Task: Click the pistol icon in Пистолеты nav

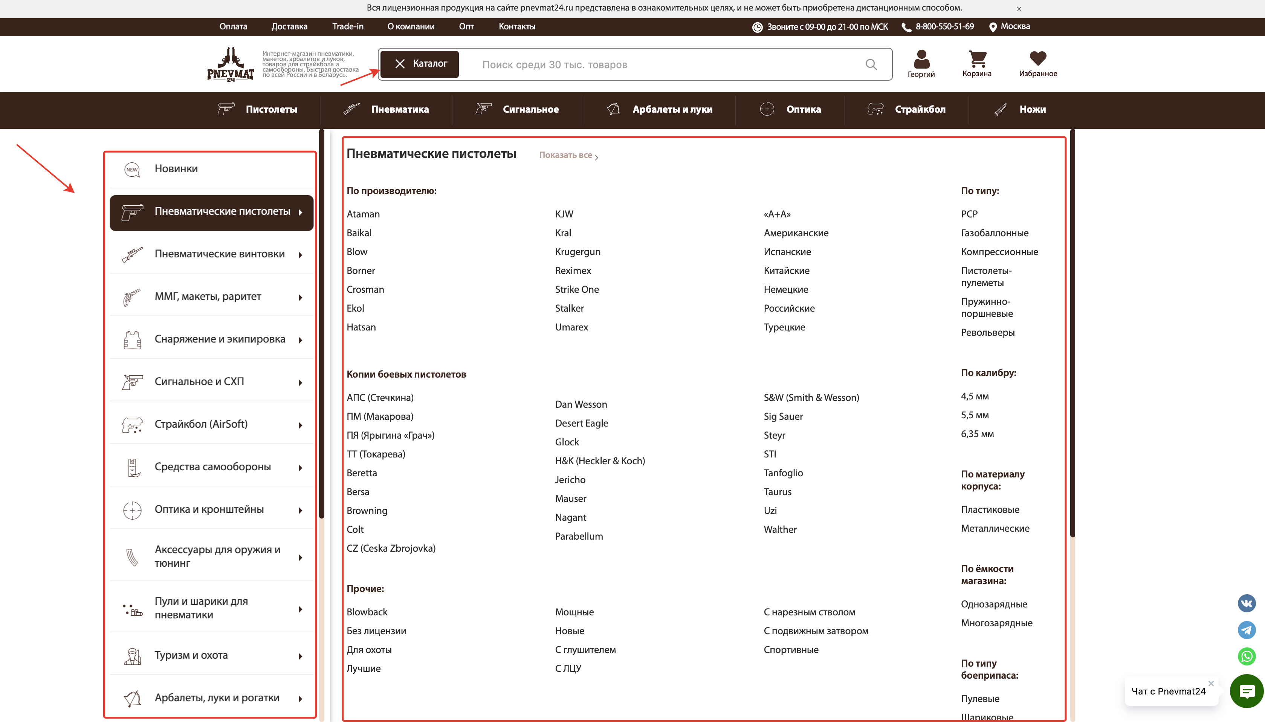Action: [x=226, y=109]
